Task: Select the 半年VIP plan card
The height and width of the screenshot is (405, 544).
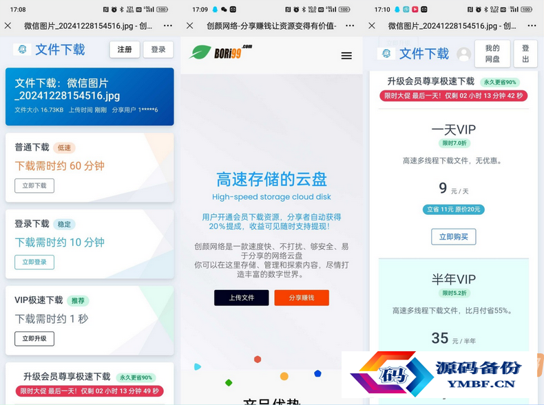Action: click(x=454, y=305)
